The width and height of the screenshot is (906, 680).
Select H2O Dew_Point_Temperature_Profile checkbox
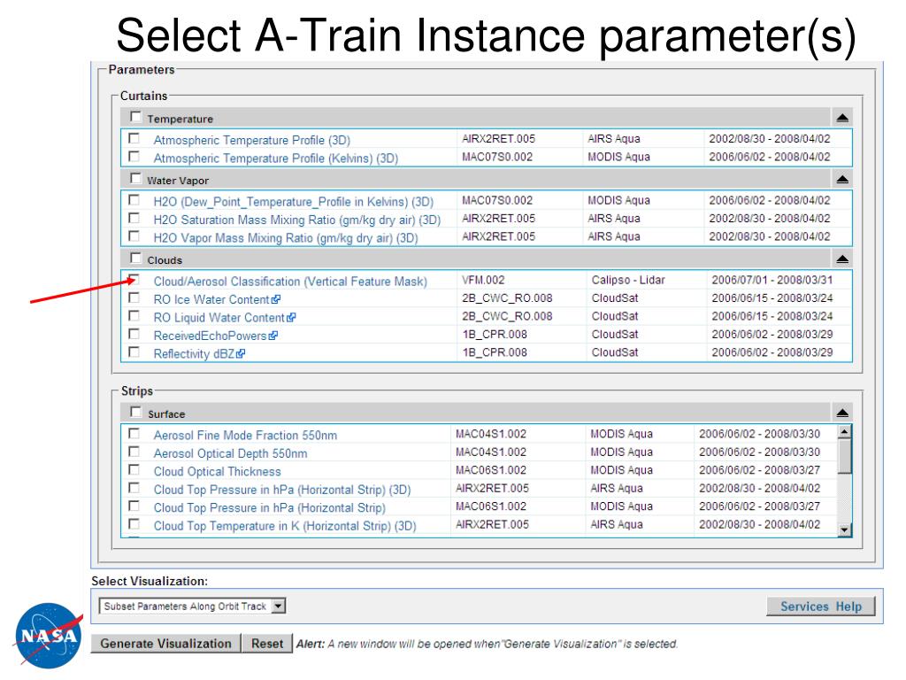click(134, 199)
